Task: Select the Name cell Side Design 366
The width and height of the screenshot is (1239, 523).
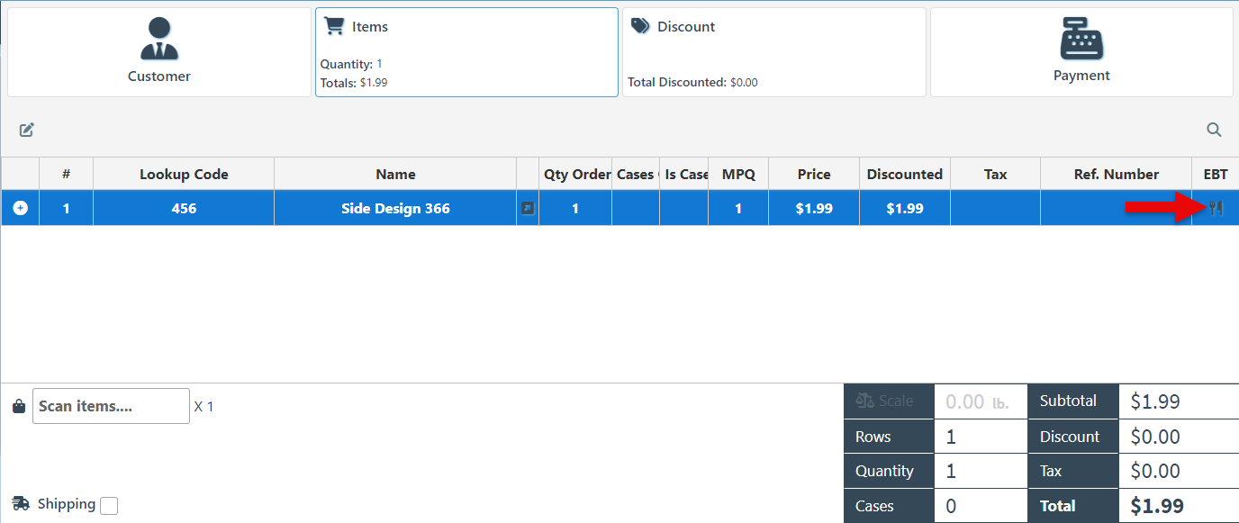Action: pos(395,209)
